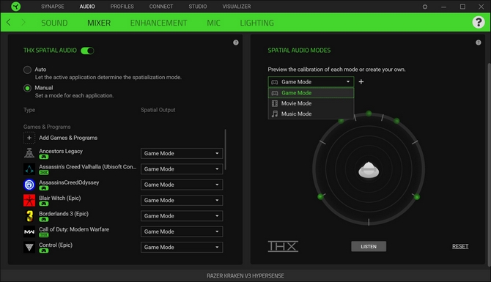Click the Ancestors Legacy game name

click(61, 151)
